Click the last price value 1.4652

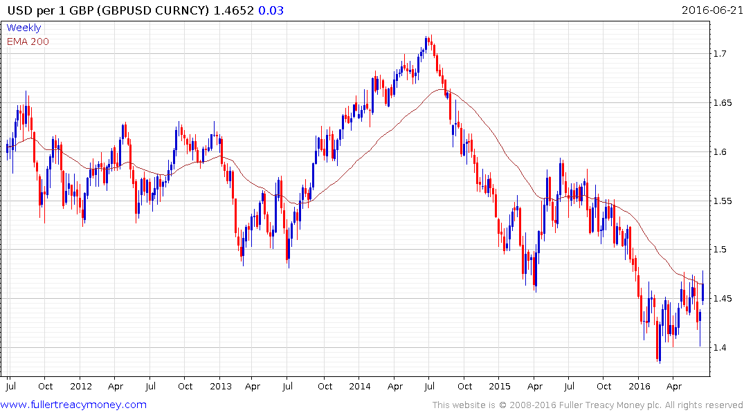[x=233, y=10]
